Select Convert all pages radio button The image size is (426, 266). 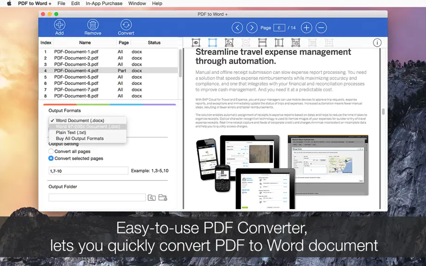tap(51, 151)
